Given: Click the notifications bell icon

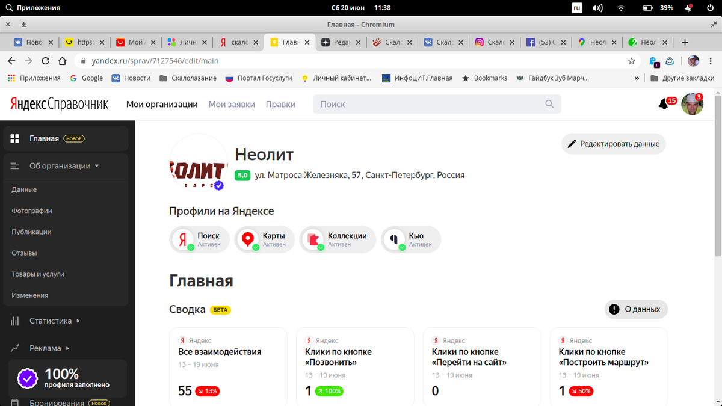Looking at the screenshot, I should 663,104.
